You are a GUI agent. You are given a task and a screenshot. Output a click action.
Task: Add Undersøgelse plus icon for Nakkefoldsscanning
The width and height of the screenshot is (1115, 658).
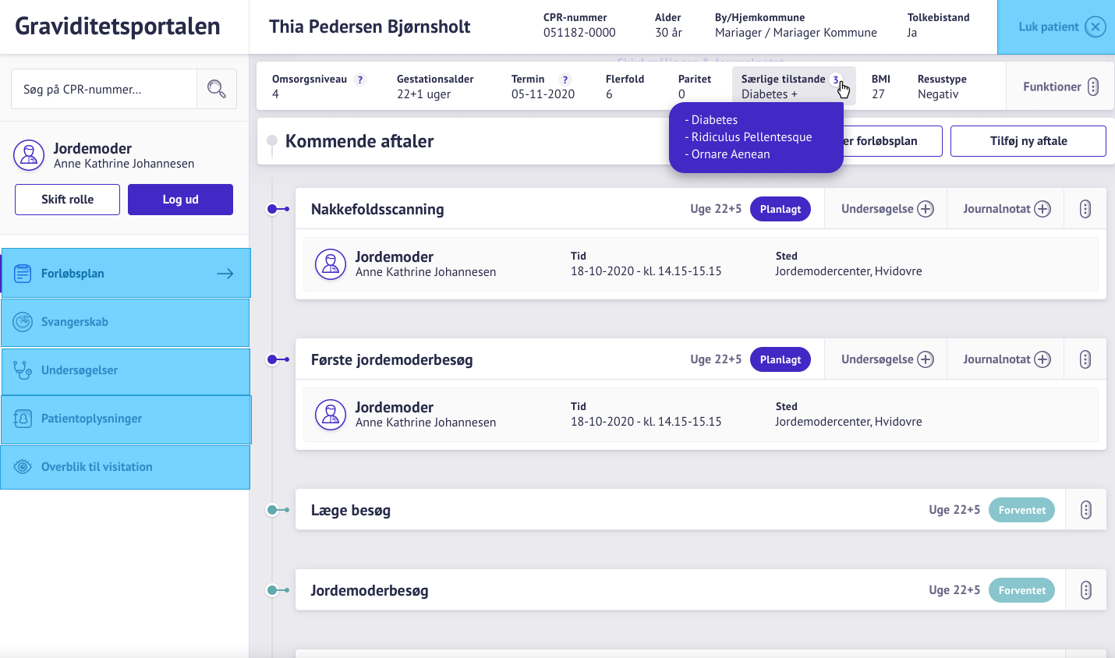926,209
